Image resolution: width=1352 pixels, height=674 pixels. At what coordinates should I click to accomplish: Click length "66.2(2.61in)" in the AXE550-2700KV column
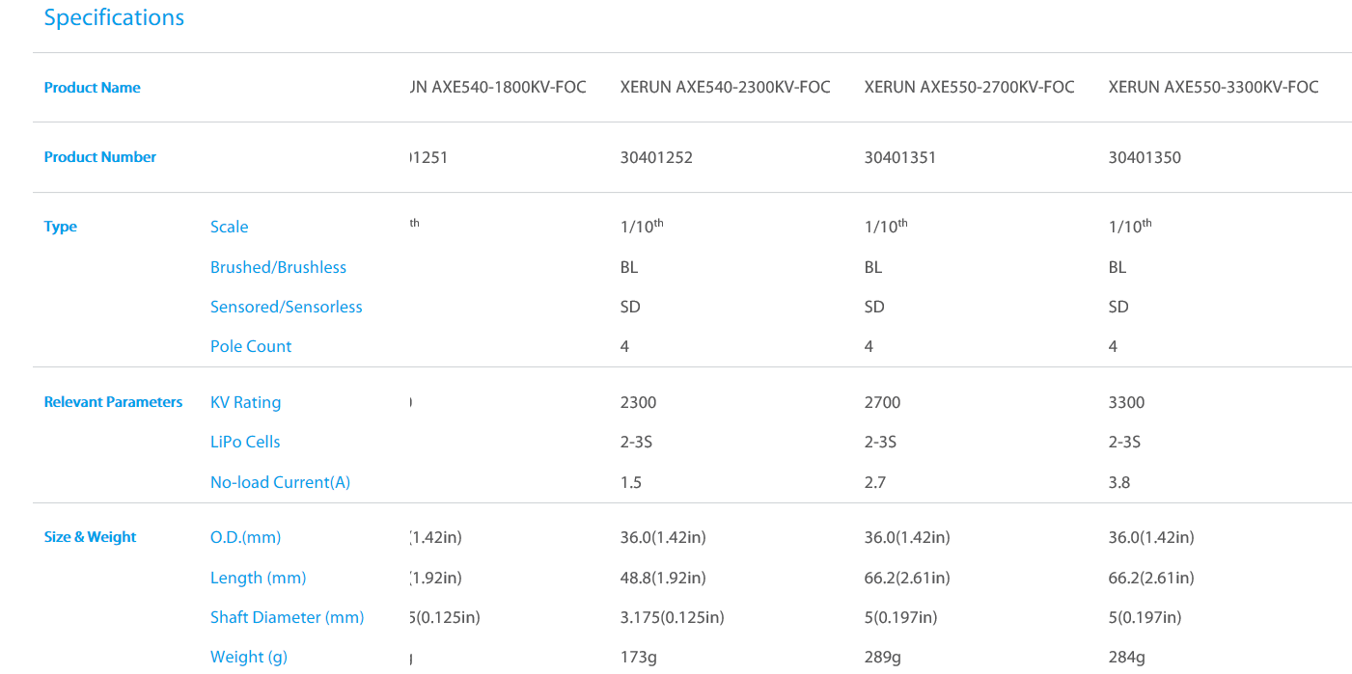[907, 578]
